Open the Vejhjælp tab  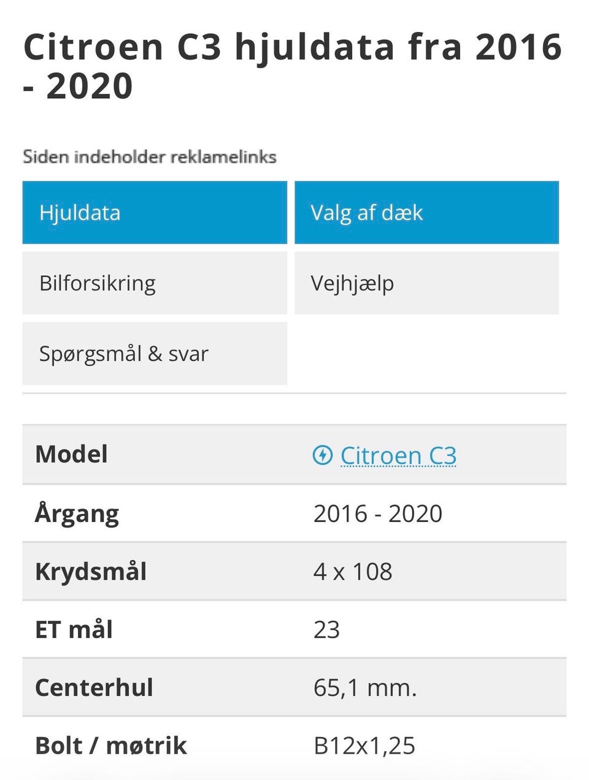click(x=426, y=283)
